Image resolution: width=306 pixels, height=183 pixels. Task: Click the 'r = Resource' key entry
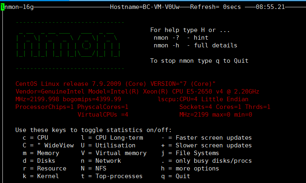(45, 168)
